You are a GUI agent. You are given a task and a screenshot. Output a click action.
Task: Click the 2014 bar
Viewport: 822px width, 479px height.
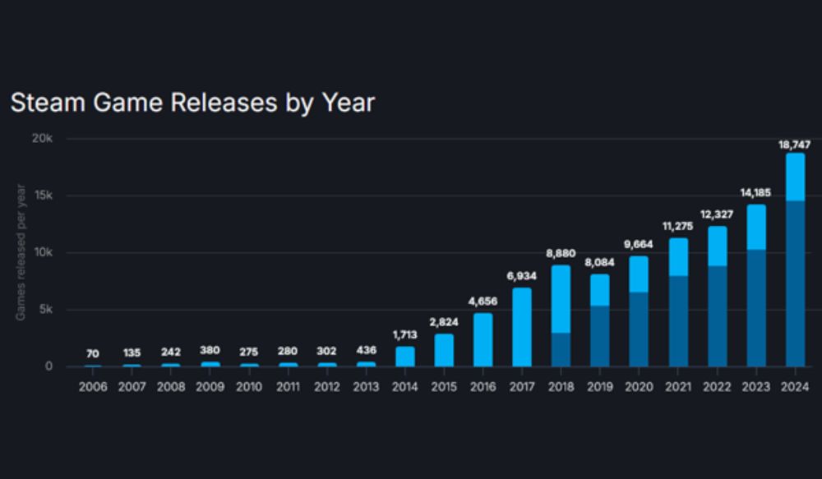click(404, 357)
